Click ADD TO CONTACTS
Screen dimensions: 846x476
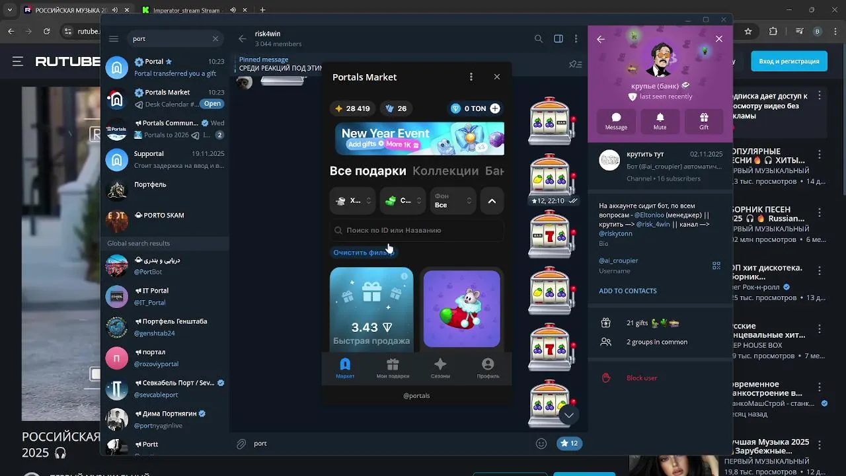tap(628, 291)
